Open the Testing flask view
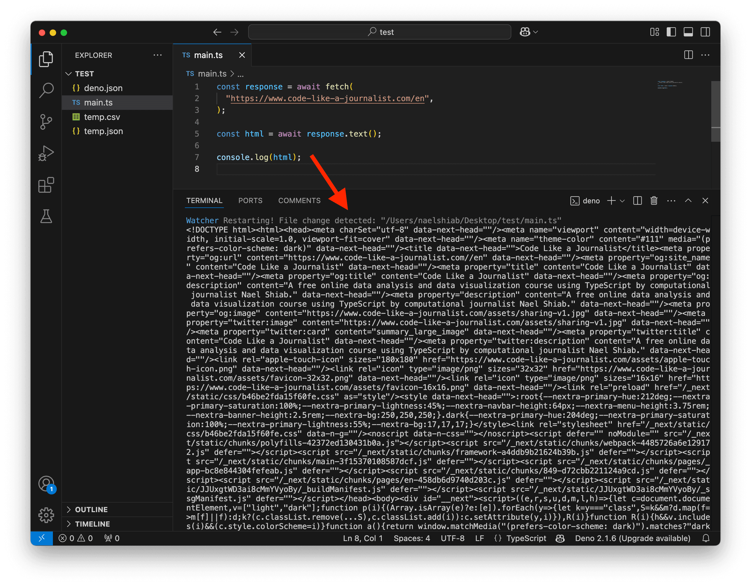The height and width of the screenshot is (586, 751). point(46,216)
